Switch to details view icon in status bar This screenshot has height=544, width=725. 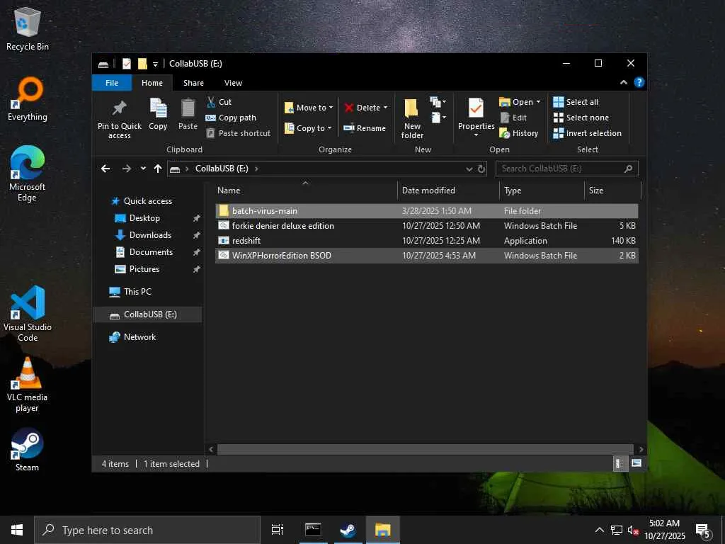tap(620, 463)
